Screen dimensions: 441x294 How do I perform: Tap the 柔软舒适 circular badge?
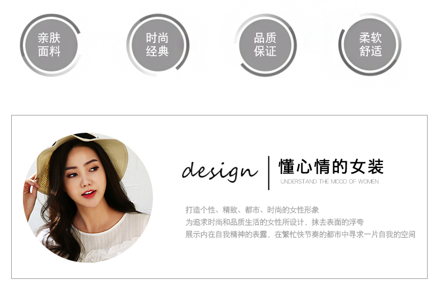pyautogui.click(x=370, y=45)
